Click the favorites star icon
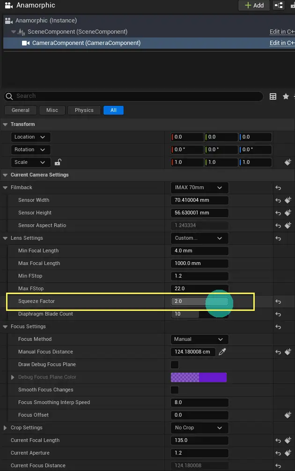 pyautogui.click(x=286, y=96)
